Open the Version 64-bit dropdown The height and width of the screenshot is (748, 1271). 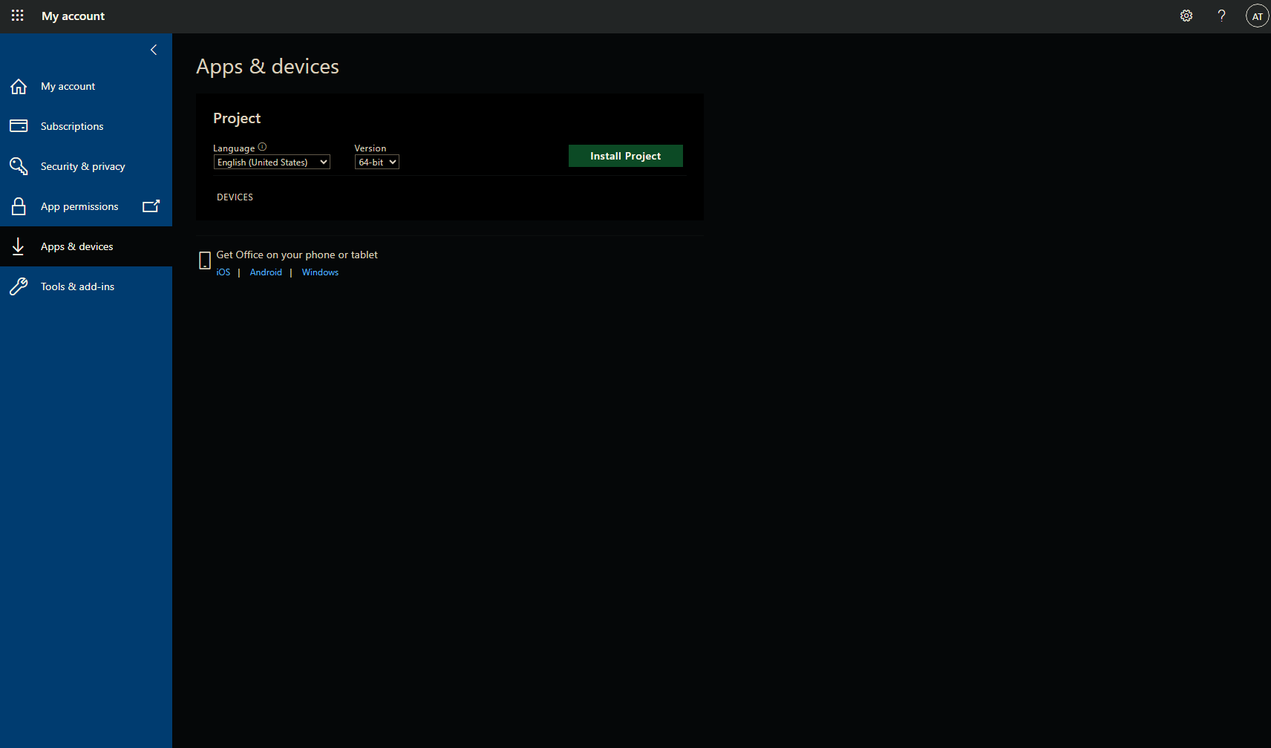click(377, 163)
